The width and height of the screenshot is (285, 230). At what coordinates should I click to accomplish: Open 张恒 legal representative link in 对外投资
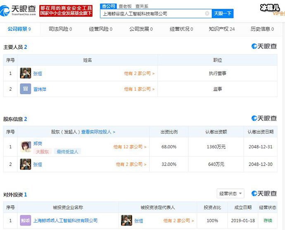tap(138, 221)
